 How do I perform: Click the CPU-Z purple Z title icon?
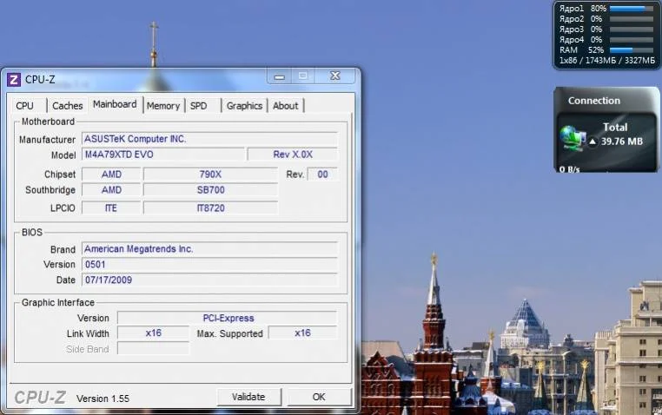(14, 79)
